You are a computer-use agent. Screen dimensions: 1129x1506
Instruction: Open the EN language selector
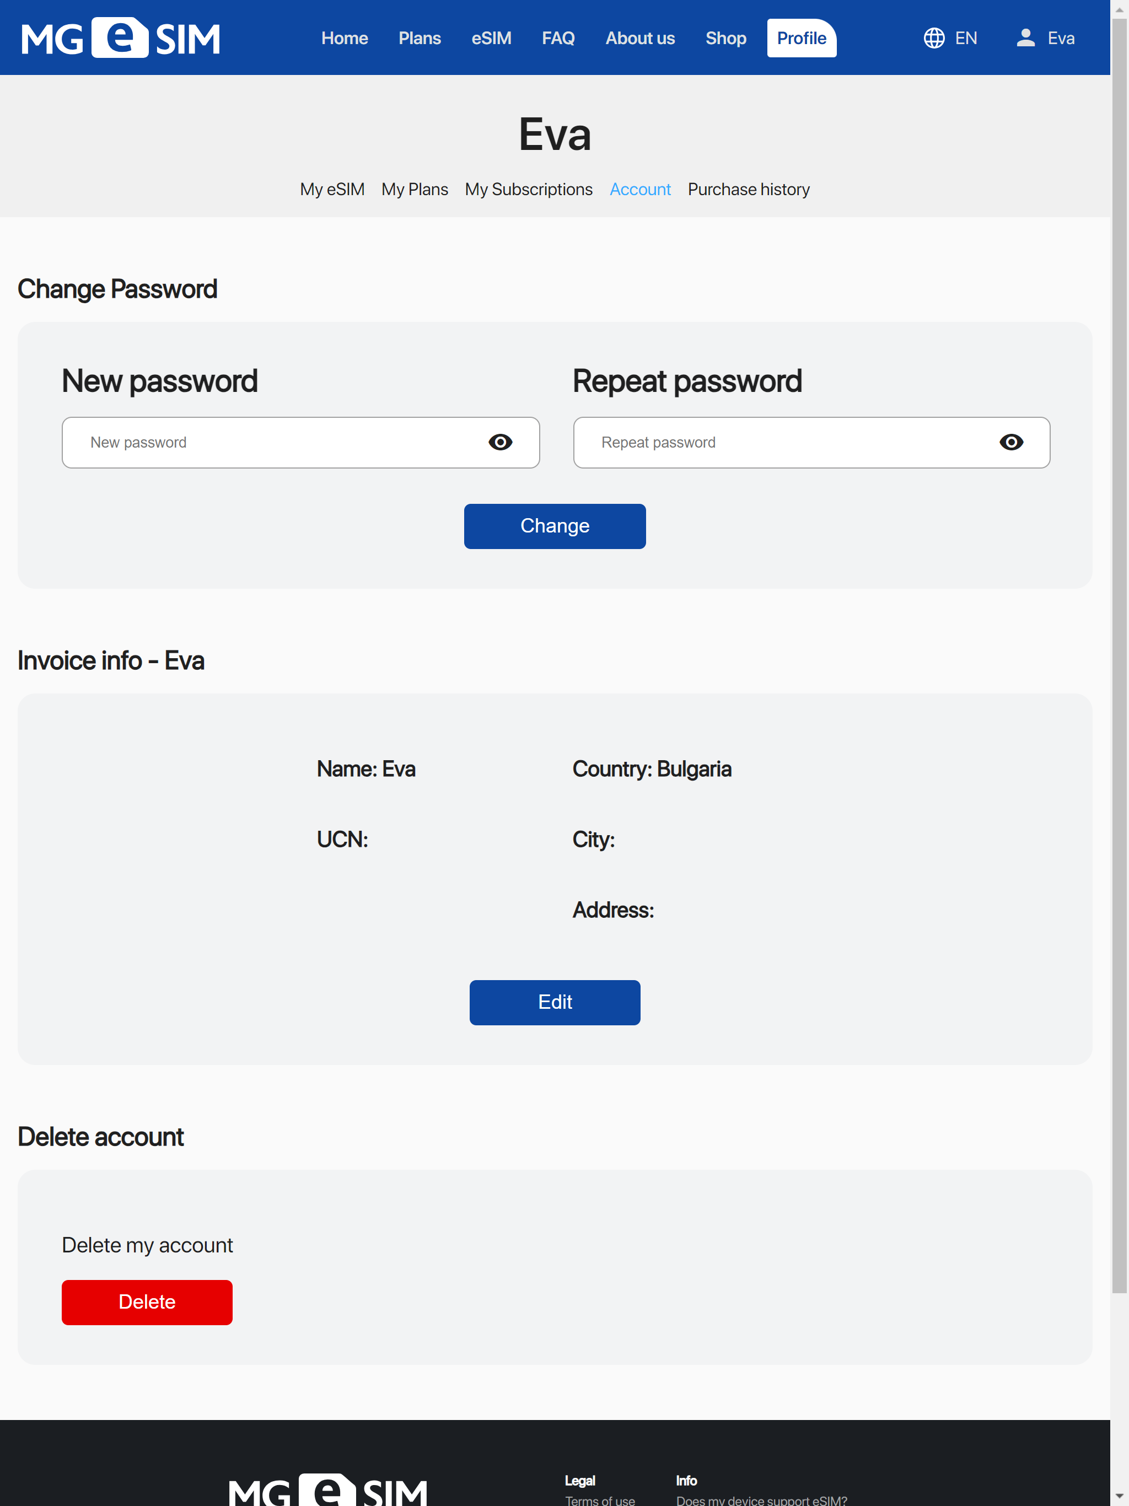(950, 38)
